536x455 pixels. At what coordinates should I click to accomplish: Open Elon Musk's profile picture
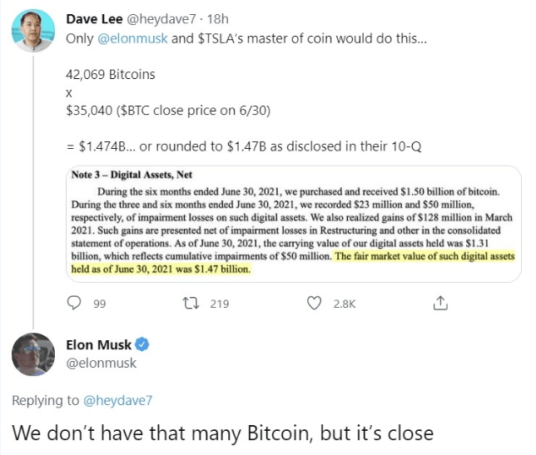(x=34, y=354)
